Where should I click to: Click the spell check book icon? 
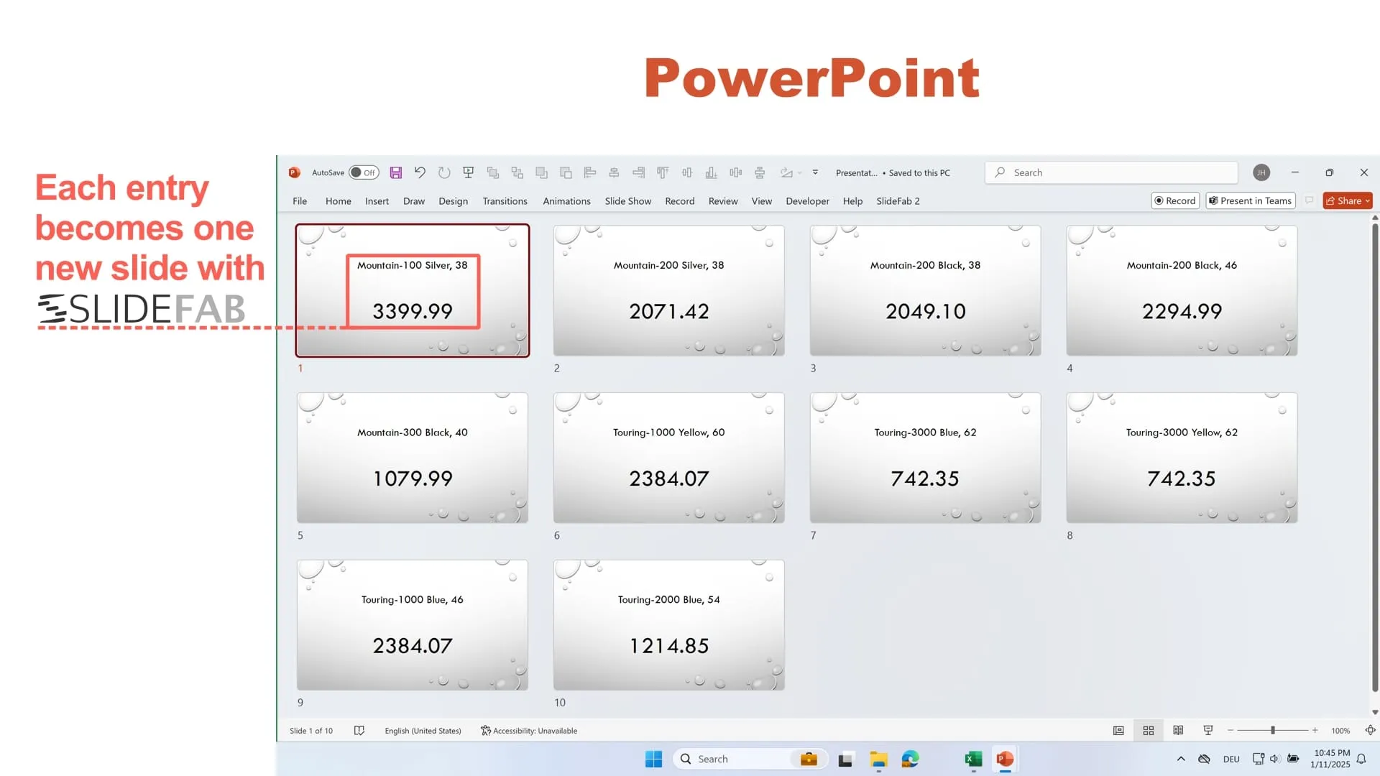click(359, 731)
